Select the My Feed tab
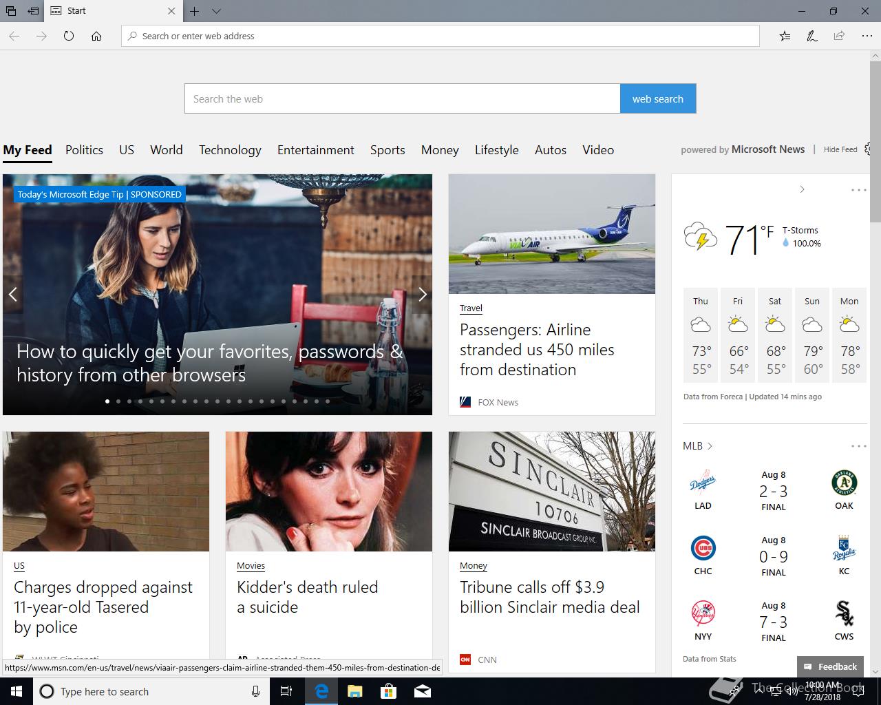Viewport: 881px width, 705px height. point(28,150)
